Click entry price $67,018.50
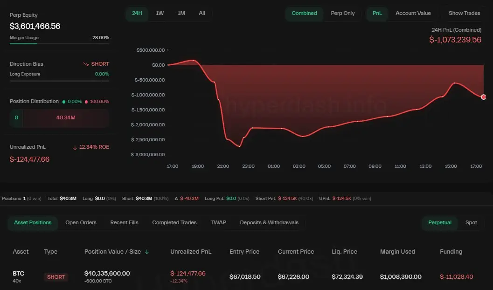Viewport: 493px width, 290px height. pyautogui.click(x=245, y=277)
